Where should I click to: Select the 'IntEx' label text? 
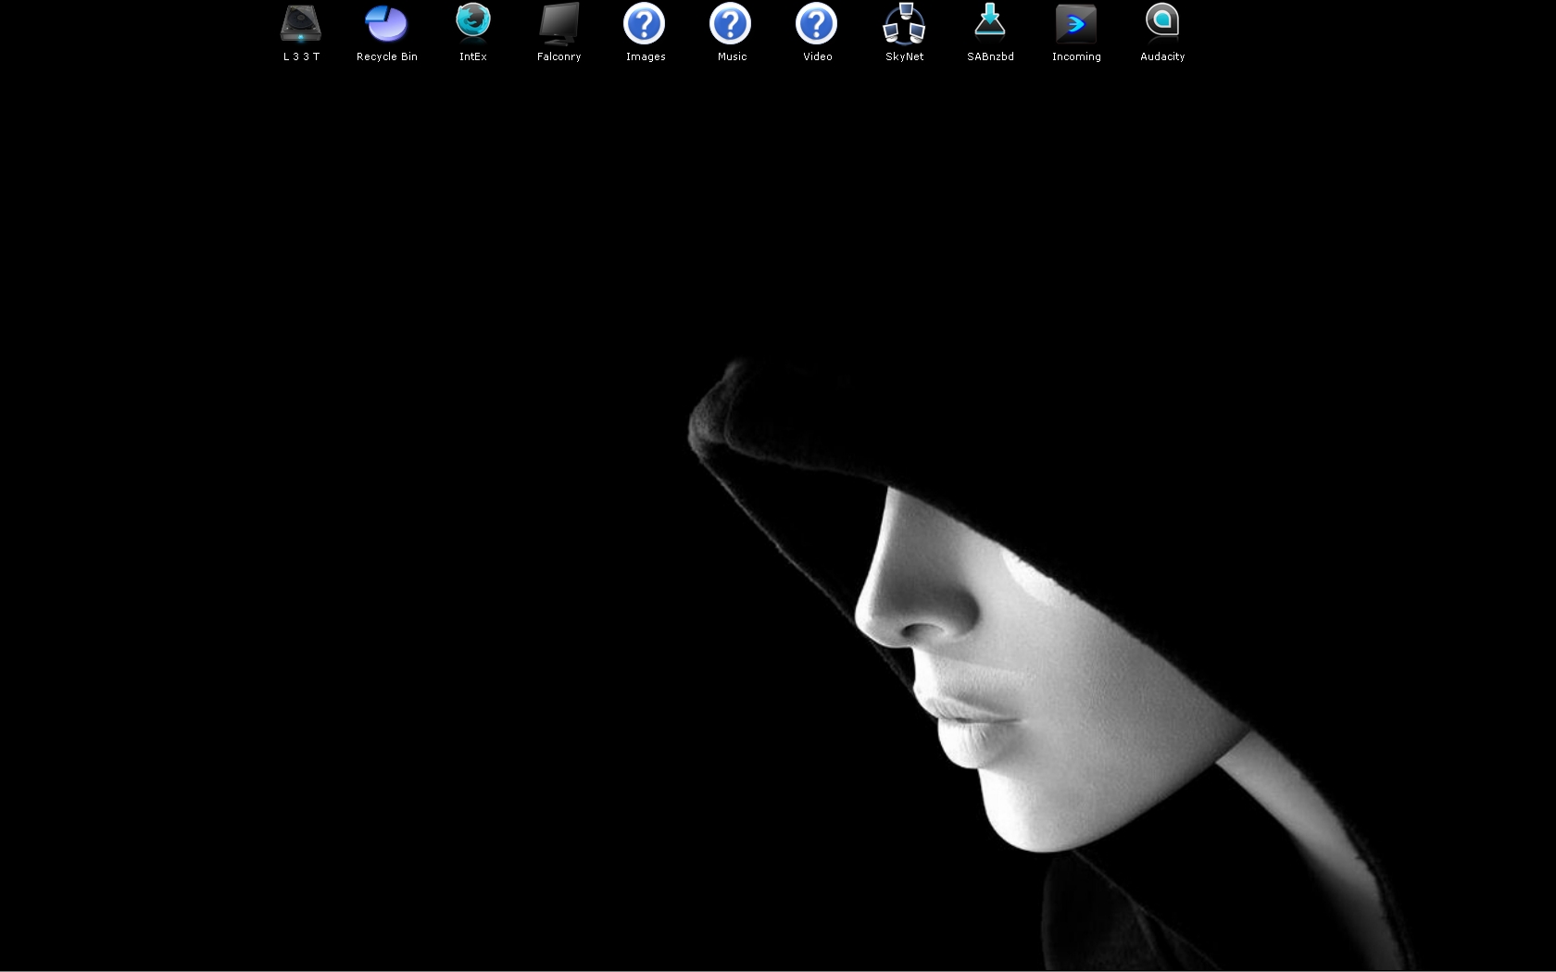473,56
